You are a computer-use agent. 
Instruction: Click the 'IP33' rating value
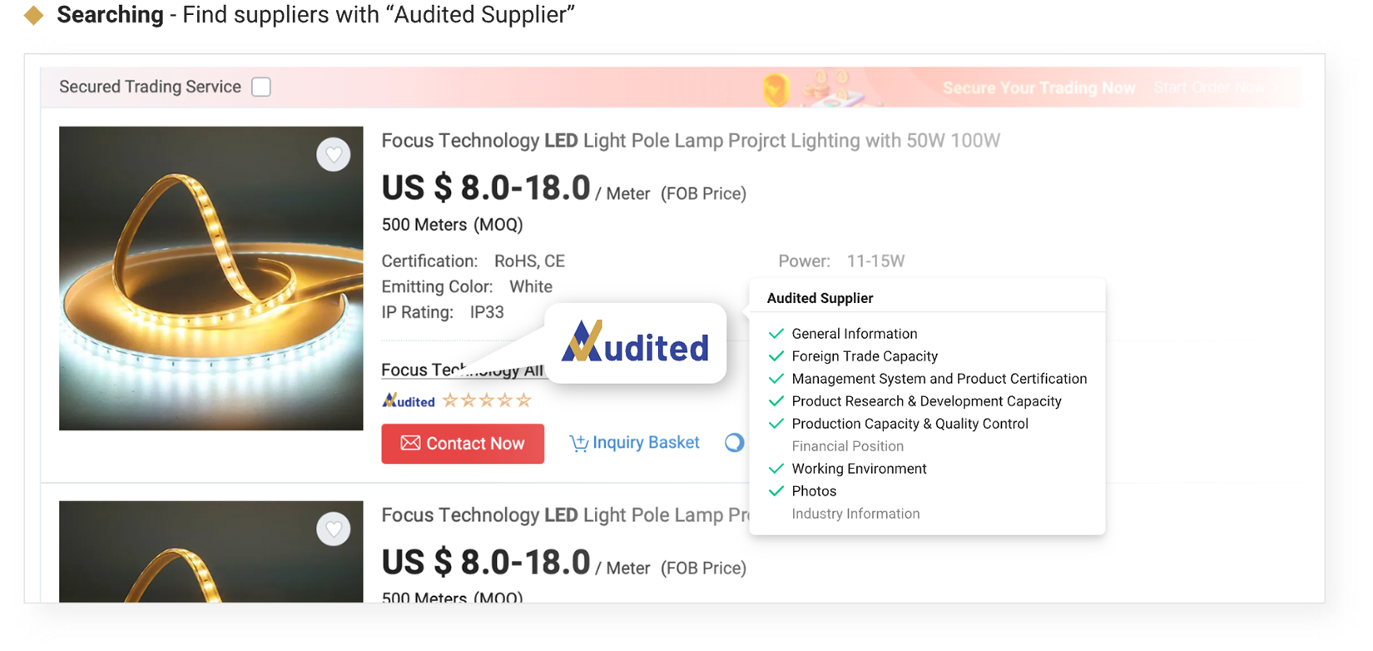487,312
